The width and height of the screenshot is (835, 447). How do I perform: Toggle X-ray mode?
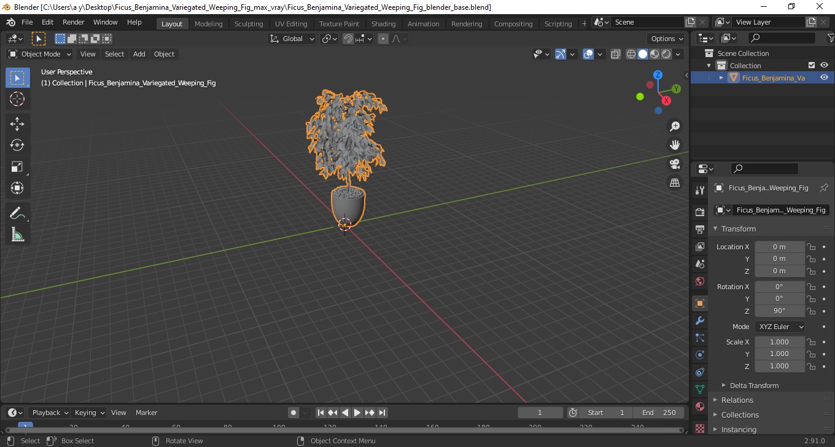click(616, 54)
